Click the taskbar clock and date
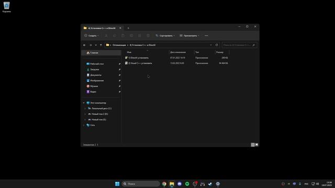The image size is (335, 188). [x=327, y=184]
